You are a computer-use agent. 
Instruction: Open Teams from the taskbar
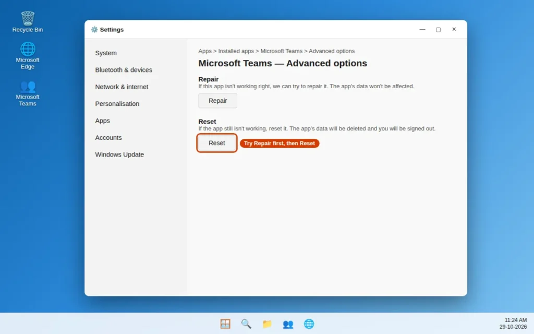[x=288, y=324]
